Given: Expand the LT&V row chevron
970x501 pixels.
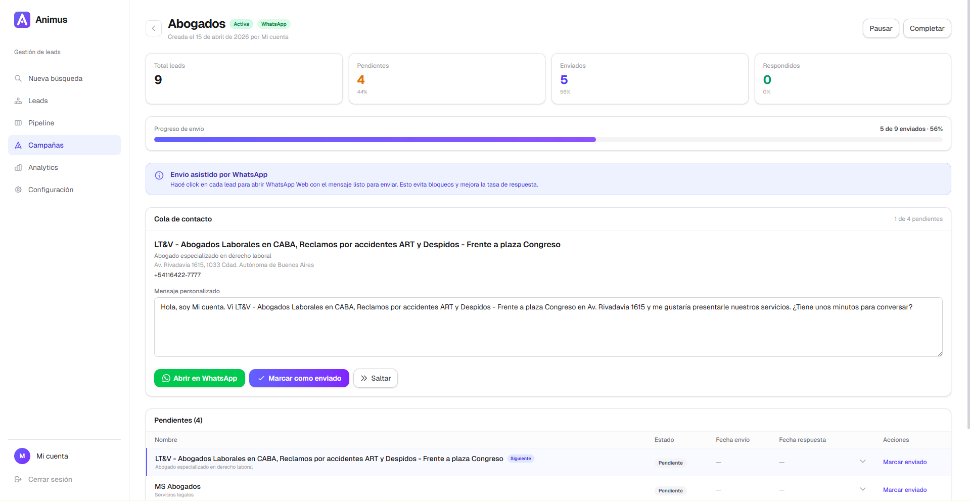Looking at the screenshot, I should pos(862,462).
